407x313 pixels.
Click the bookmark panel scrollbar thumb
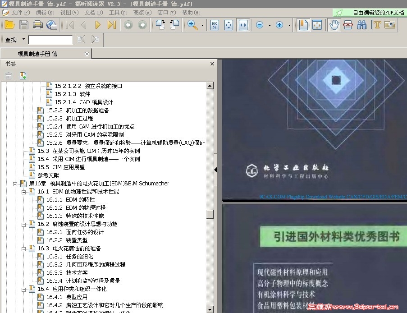tap(210, 214)
